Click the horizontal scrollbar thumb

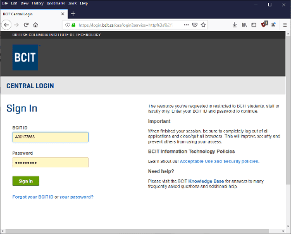click(x=137, y=231)
